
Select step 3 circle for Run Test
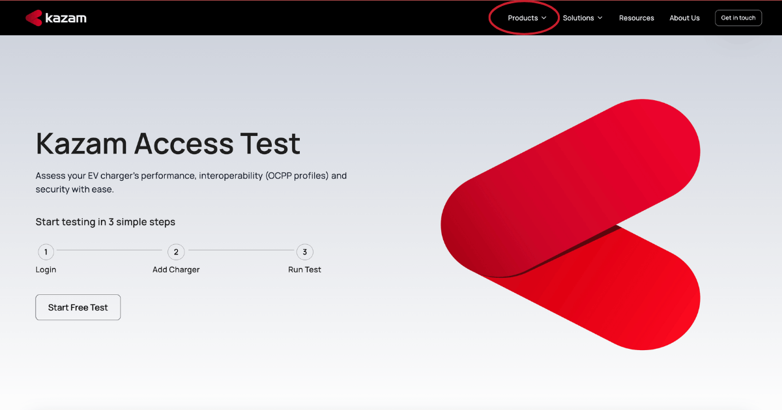click(x=304, y=252)
